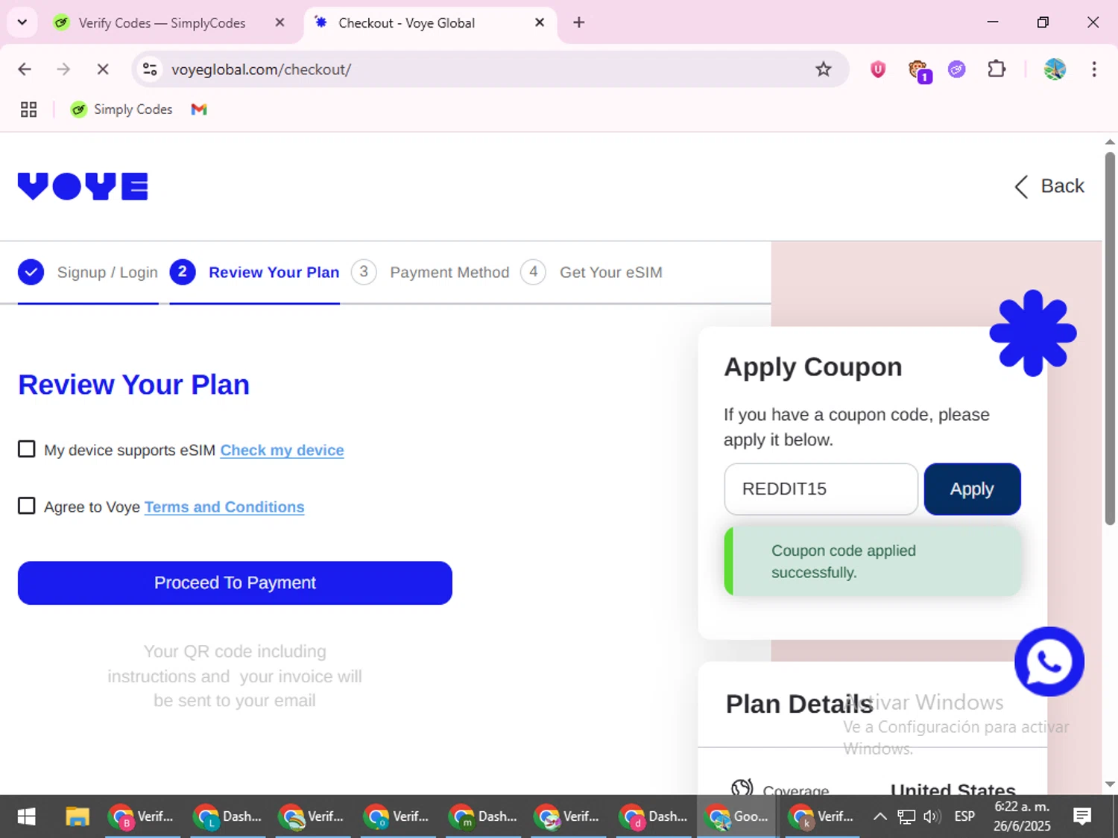Open the clock showing 6:22 a. m.
This screenshot has height=838, width=1118.
1022,816
